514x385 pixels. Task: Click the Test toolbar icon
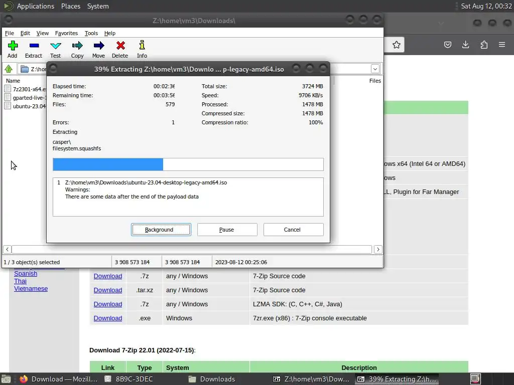55,46
